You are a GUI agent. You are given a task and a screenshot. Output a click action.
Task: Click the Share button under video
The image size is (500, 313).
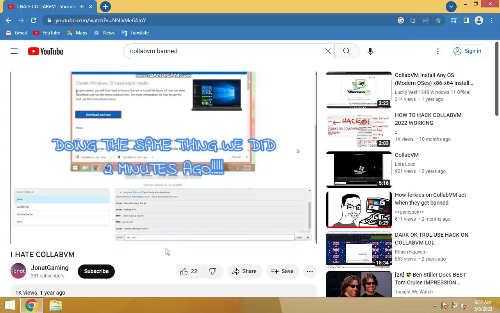click(x=245, y=272)
